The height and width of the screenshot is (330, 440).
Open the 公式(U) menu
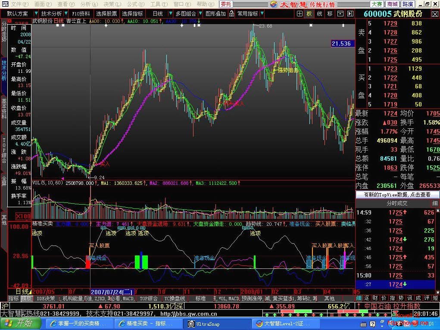(x=136, y=4)
